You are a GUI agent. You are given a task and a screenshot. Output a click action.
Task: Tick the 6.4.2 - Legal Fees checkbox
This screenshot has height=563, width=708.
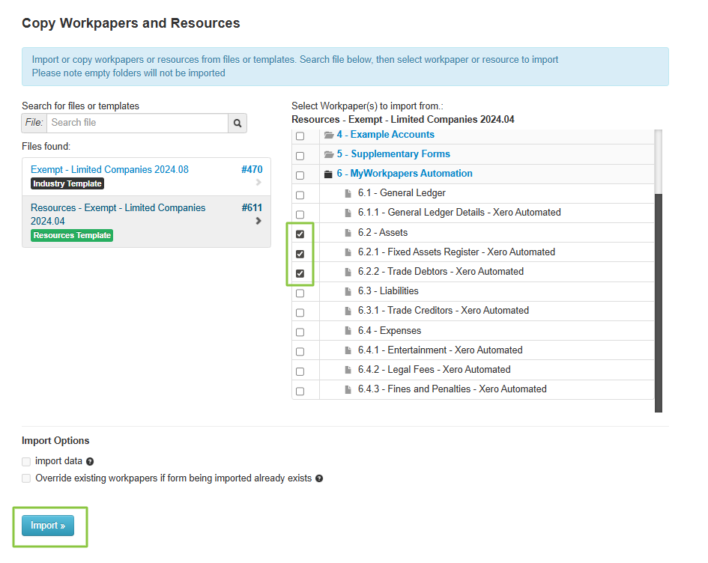click(x=300, y=371)
